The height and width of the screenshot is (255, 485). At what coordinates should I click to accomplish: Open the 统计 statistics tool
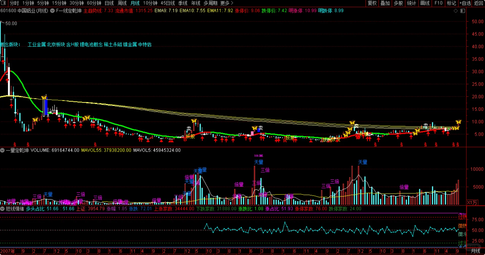(411, 3)
